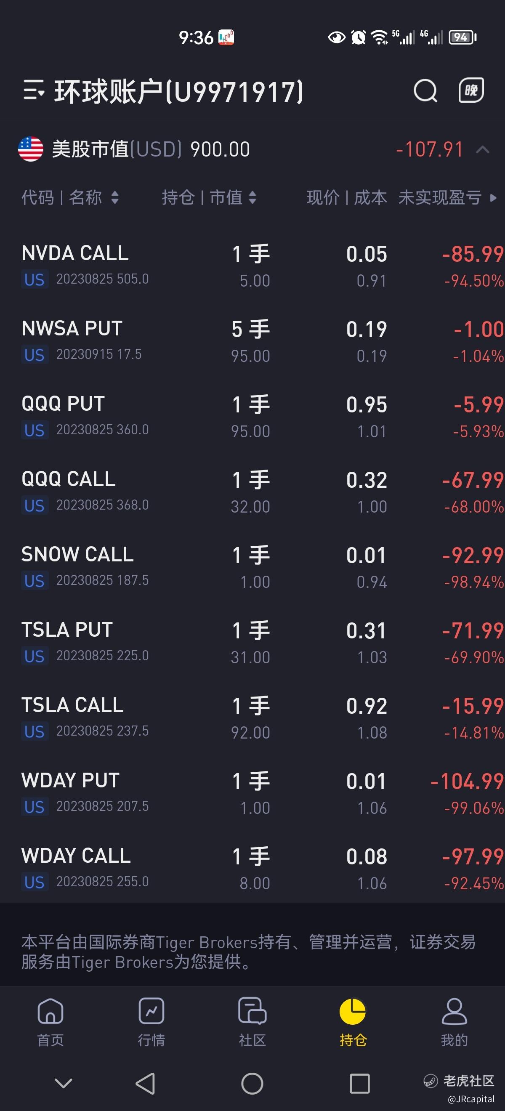This screenshot has width=505, height=1111.
Task: Tap the US flag icon
Action: tap(31, 149)
